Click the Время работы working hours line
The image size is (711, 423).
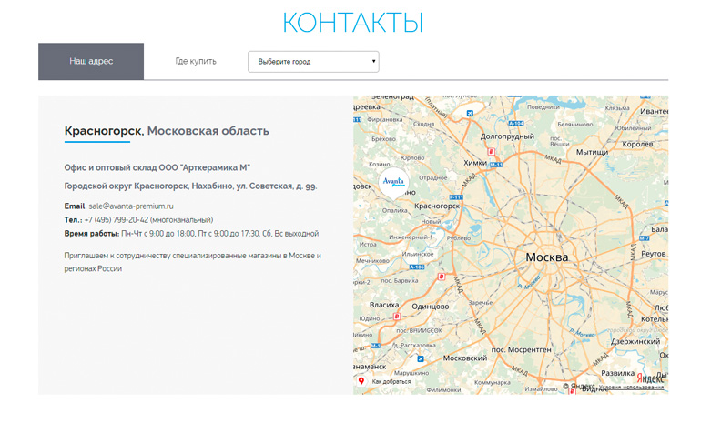(191, 234)
